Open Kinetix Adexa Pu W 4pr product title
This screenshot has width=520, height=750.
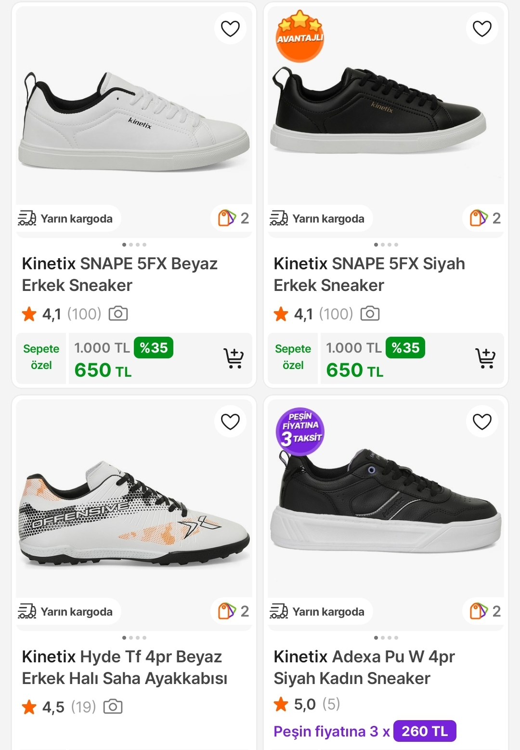[364, 667]
